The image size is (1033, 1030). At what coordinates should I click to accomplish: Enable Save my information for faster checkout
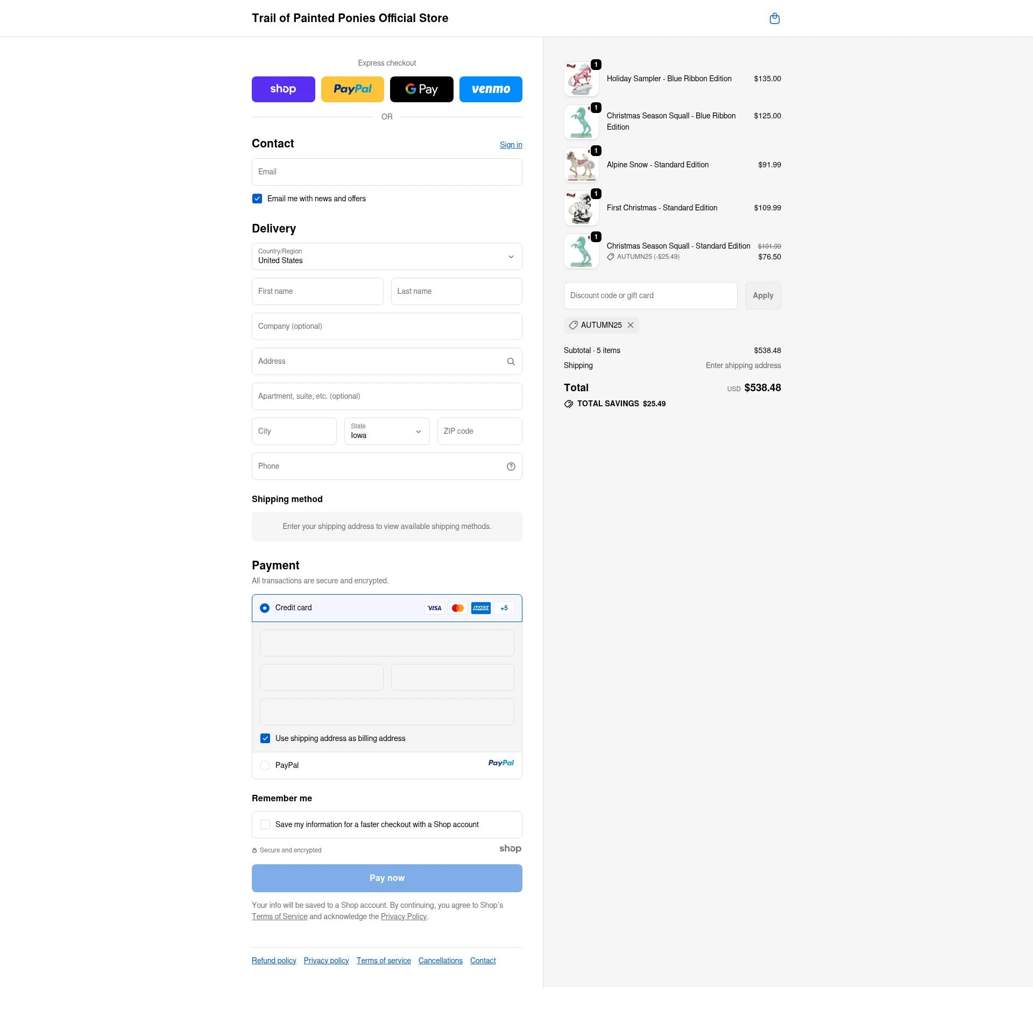(x=265, y=824)
